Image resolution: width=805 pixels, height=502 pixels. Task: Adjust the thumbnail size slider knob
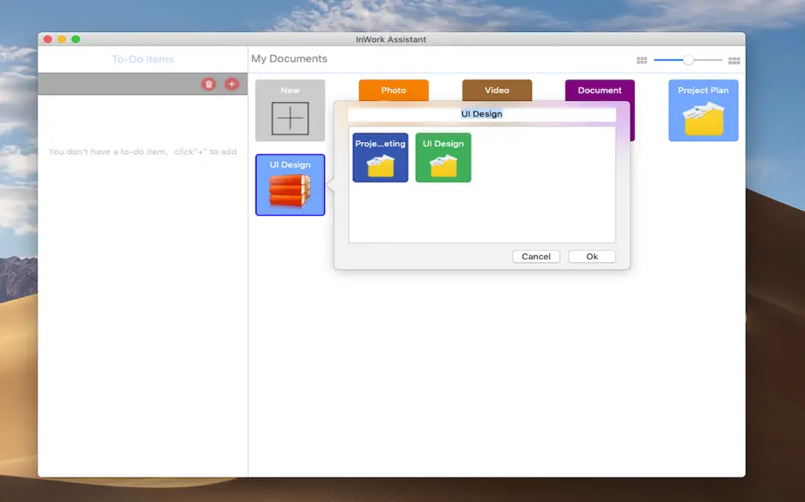pyautogui.click(x=689, y=60)
